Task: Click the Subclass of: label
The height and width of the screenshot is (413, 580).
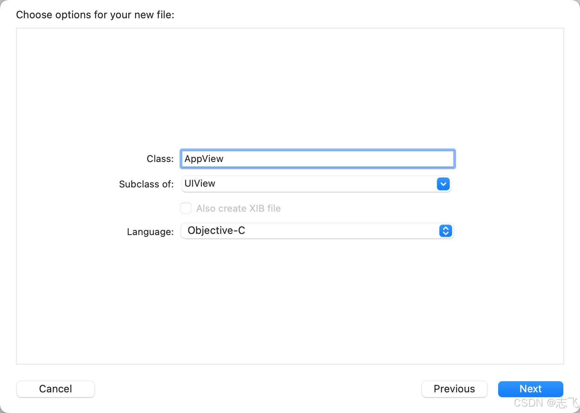Action: (x=147, y=184)
